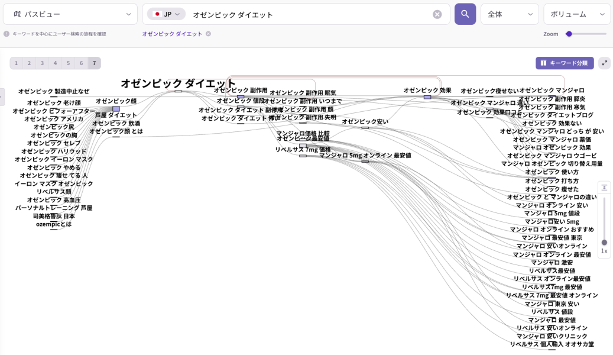Click inside the keyword search input field
Screen dimensions: 613x355
click(296, 14)
